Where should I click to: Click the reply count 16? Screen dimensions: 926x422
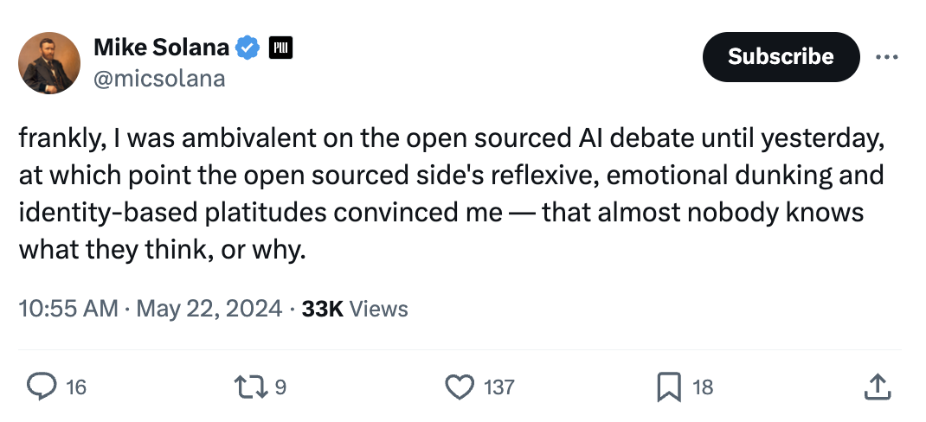[76, 387]
